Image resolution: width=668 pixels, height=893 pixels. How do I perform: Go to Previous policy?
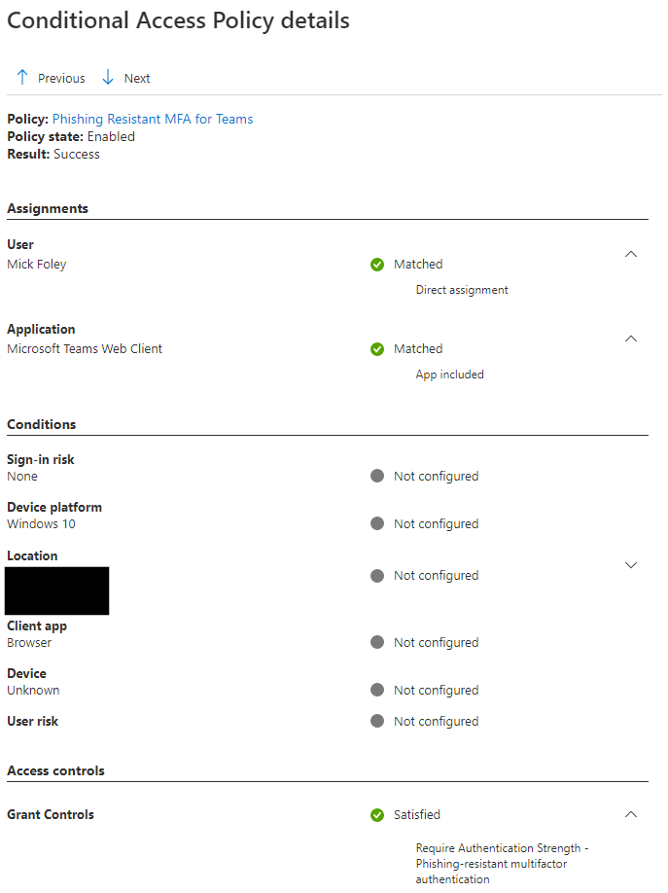click(x=60, y=79)
